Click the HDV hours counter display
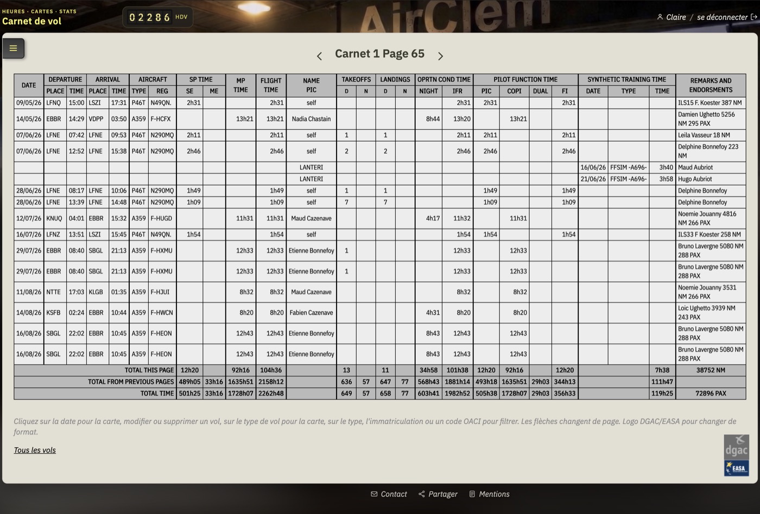Screen dimensions: 760x514 [x=157, y=17]
